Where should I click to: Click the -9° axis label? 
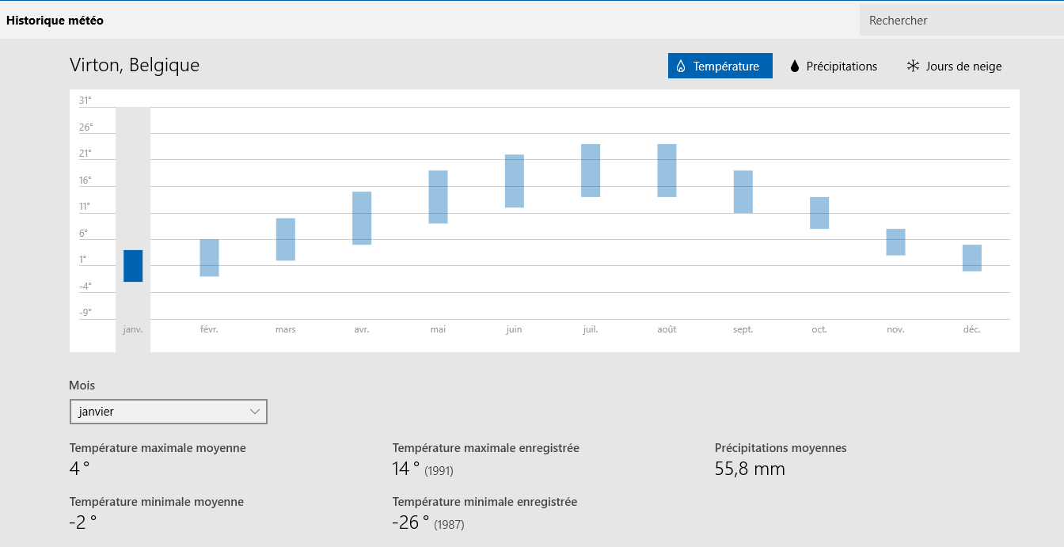[85, 312]
